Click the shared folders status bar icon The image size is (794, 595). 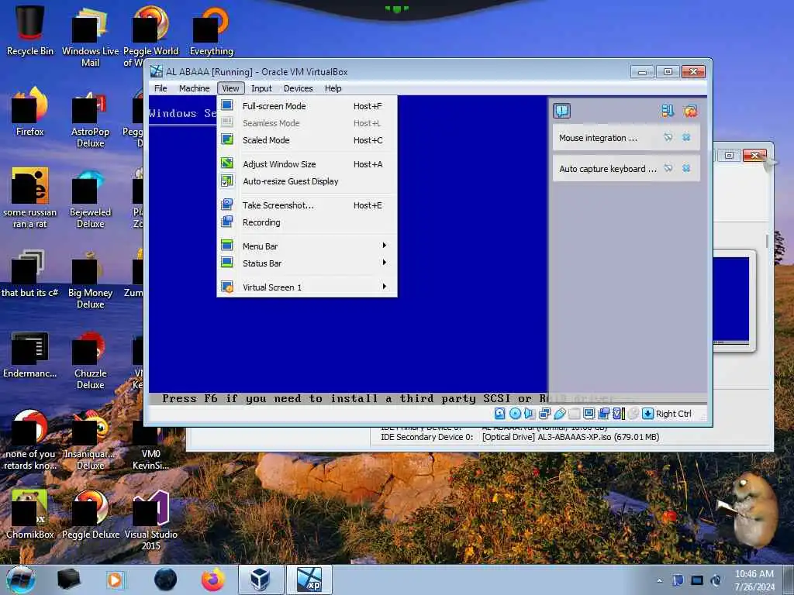575,414
